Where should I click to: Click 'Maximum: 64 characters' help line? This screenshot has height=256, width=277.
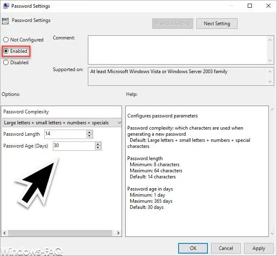tap(156, 171)
